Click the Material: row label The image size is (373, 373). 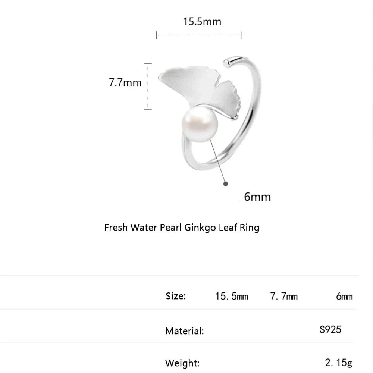point(184,330)
